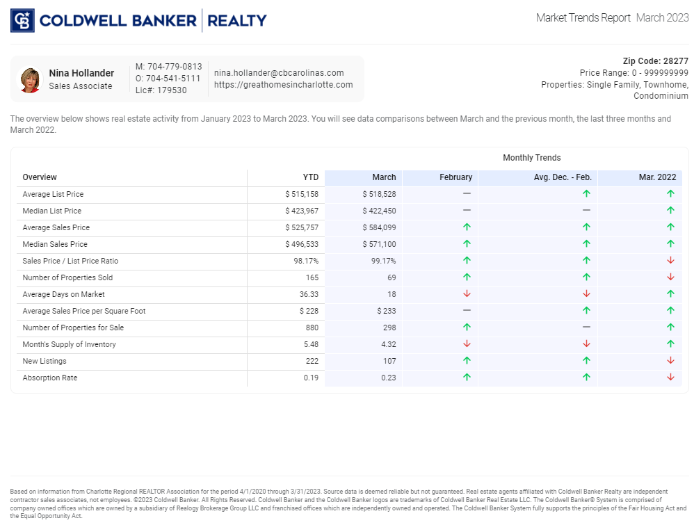Click the red down arrow for Average Days on Market
Screen dimensions: 694x525
coord(466,294)
